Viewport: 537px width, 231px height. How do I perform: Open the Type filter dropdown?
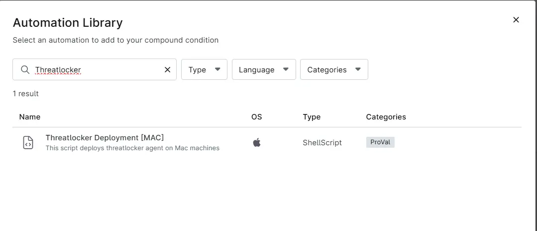point(204,69)
